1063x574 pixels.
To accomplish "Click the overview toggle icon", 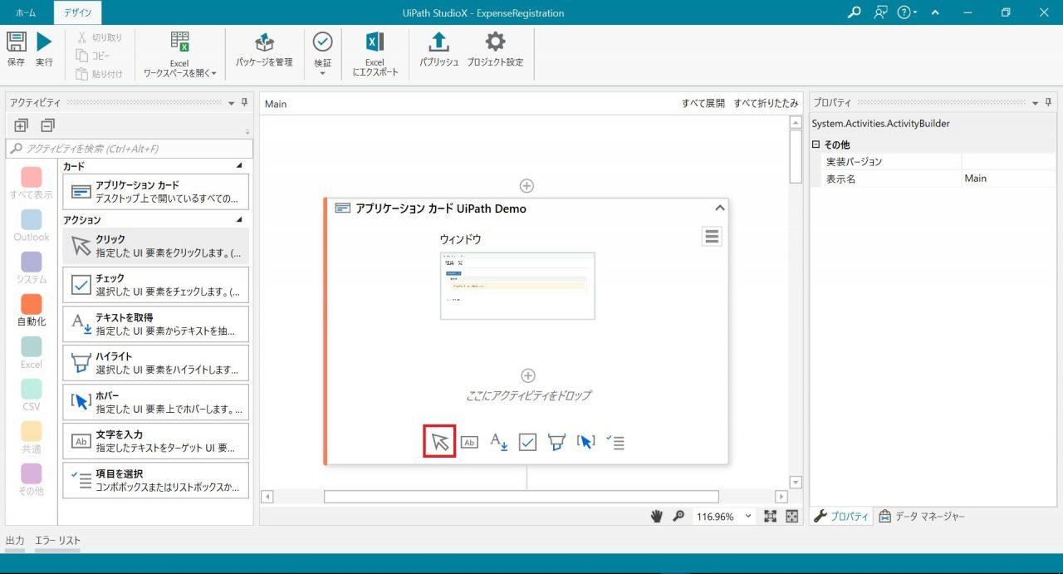I will [791, 516].
